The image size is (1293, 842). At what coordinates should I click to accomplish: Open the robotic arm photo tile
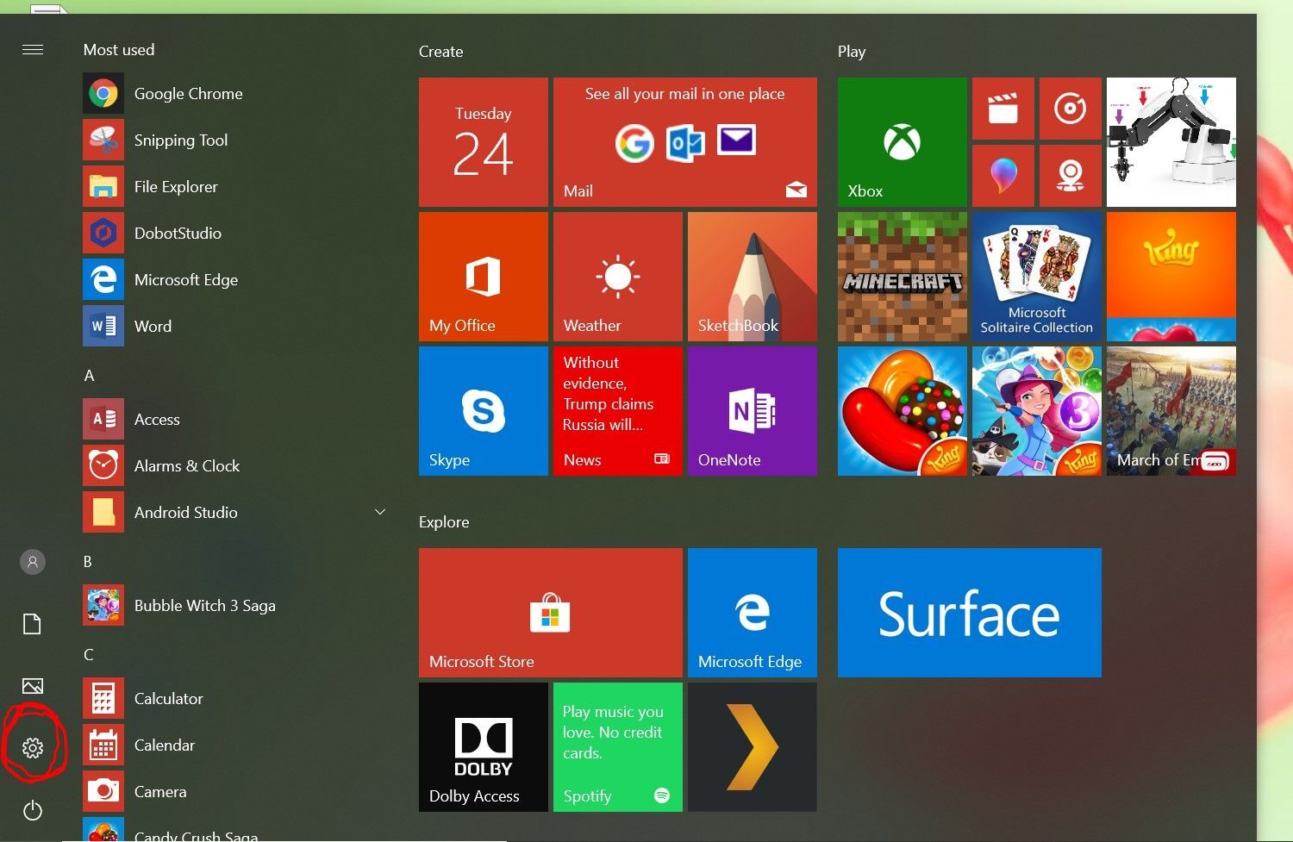pyautogui.click(x=1171, y=142)
